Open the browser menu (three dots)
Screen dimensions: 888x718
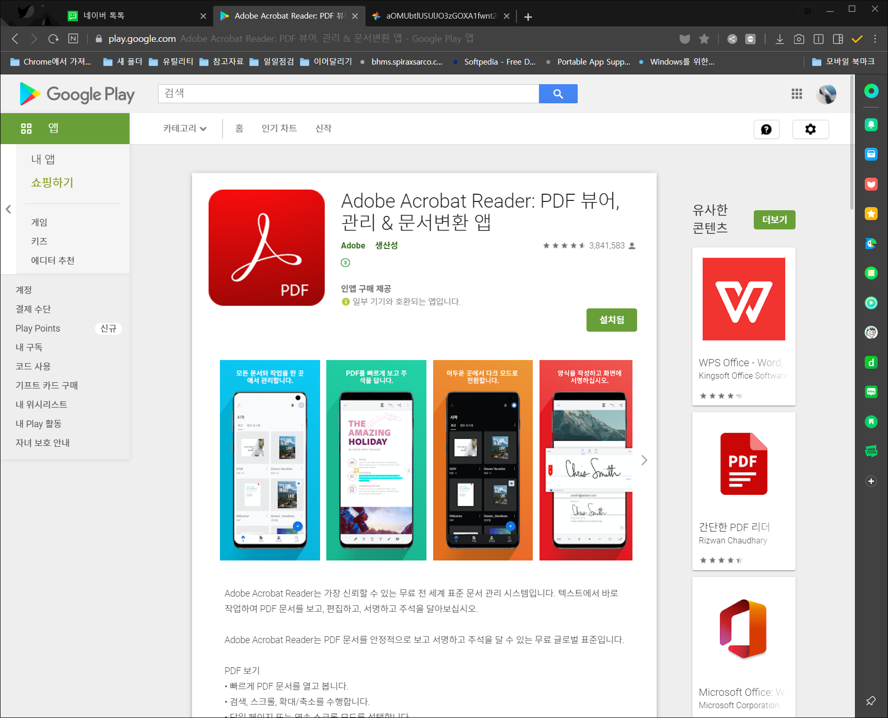(875, 39)
